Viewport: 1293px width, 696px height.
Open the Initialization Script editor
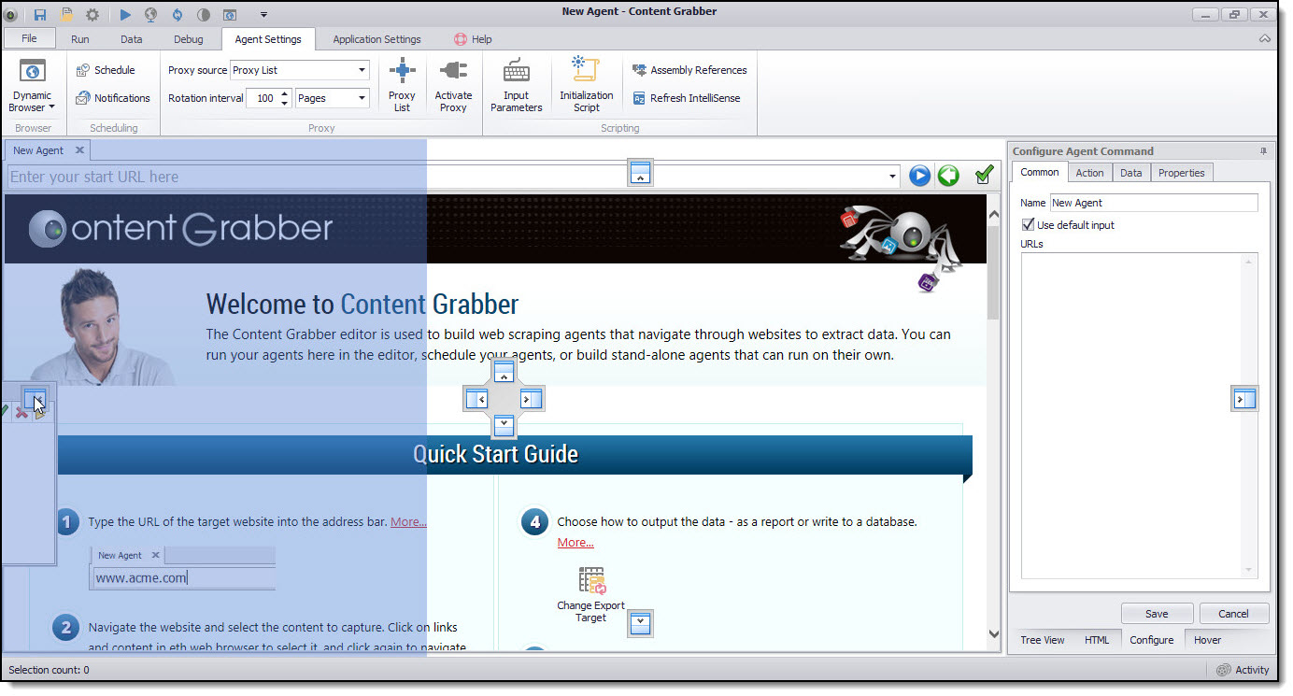pyautogui.click(x=587, y=86)
